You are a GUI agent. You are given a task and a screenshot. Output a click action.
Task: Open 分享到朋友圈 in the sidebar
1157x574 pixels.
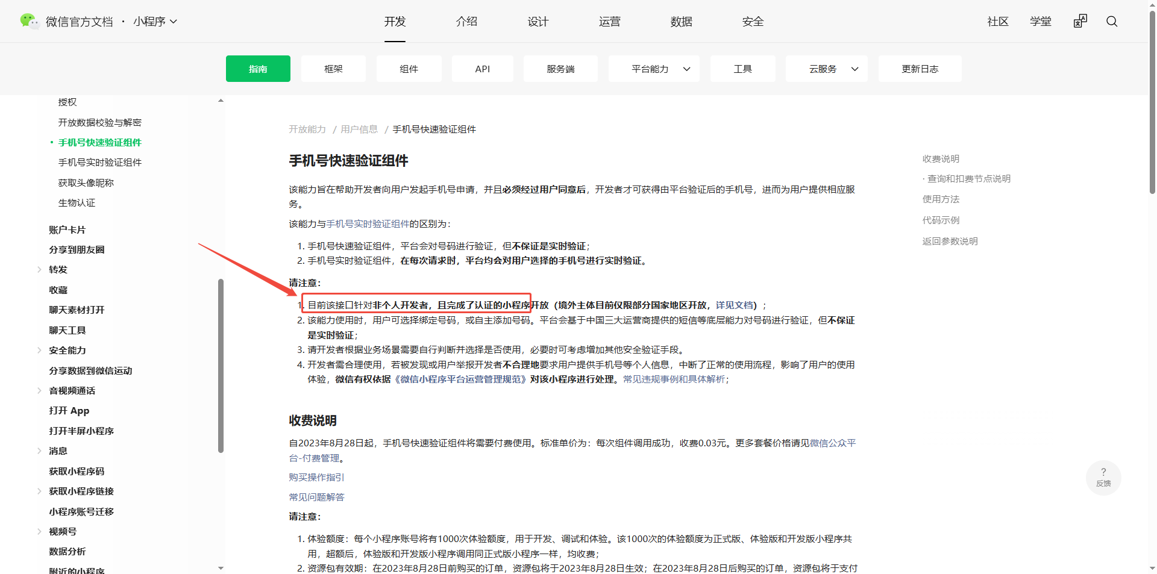coord(77,250)
